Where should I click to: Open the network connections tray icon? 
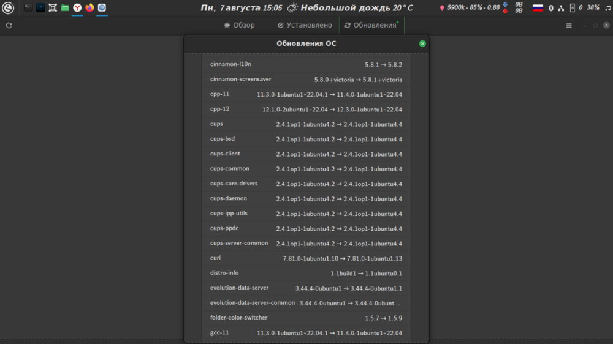click(560, 8)
